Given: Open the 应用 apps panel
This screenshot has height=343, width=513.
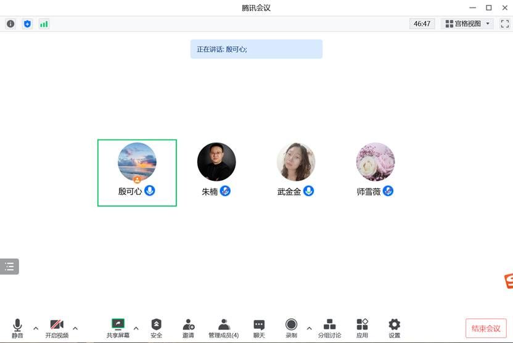Looking at the screenshot, I should (x=362, y=328).
